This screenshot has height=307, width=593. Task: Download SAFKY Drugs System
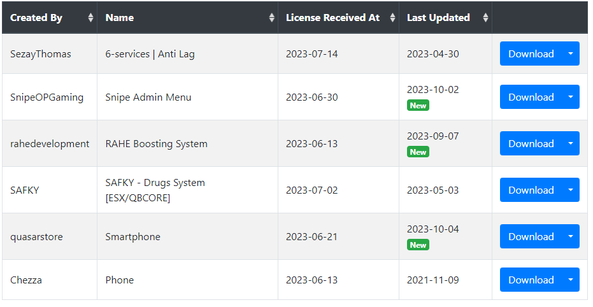(531, 190)
